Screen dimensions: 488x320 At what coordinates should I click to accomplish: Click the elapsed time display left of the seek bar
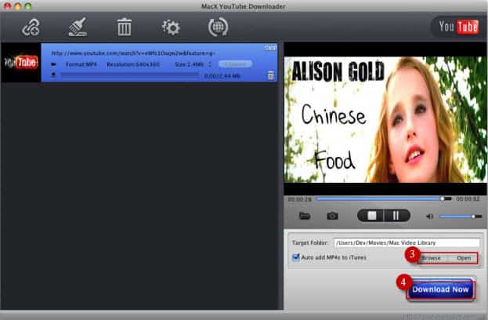pyautogui.click(x=299, y=199)
